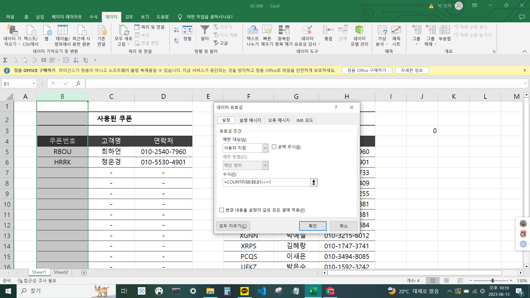Collapse the ribbon with the chevron arrow
Image resolution: width=530 pixels, height=298 pixels.
point(524,51)
